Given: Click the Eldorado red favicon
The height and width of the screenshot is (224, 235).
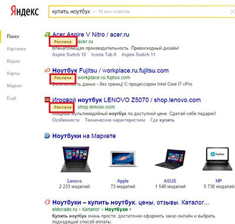Looking at the screenshot, I should [x=48, y=202].
